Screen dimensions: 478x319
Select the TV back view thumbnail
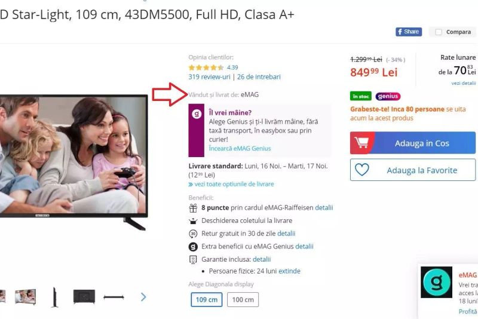point(84,296)
